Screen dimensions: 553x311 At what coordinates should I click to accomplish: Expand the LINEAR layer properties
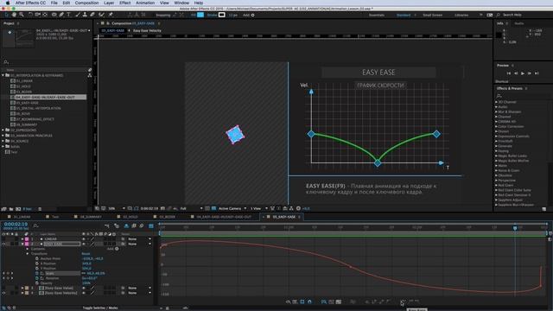tap(22, 239)
